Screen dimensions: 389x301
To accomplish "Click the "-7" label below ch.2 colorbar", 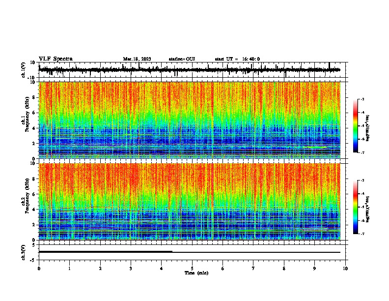I will [x=362, y=234].
